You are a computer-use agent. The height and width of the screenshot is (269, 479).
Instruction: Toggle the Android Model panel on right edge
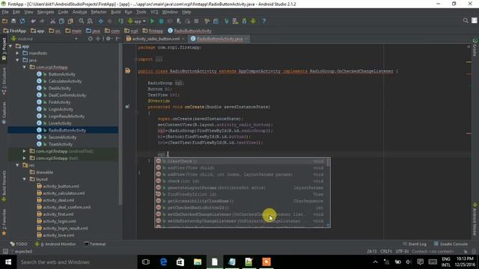click(475, 219)
